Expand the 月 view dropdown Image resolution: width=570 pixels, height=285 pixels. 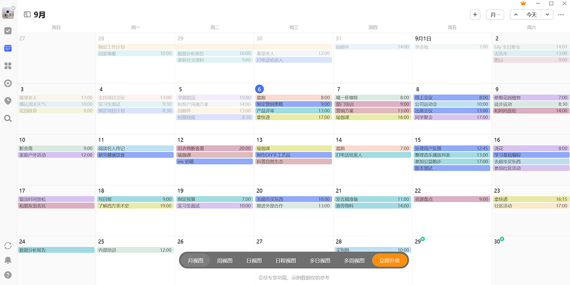click(x=495, y=15)
